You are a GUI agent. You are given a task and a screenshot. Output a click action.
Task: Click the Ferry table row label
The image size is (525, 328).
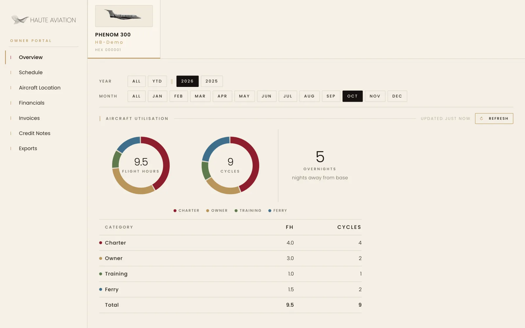pyautogui.click(x=112, y=290)
